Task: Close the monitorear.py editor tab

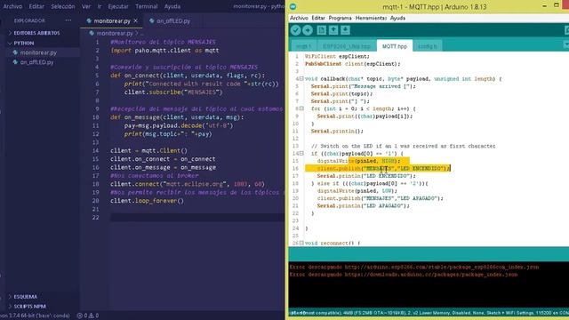Action: point(136,21)
